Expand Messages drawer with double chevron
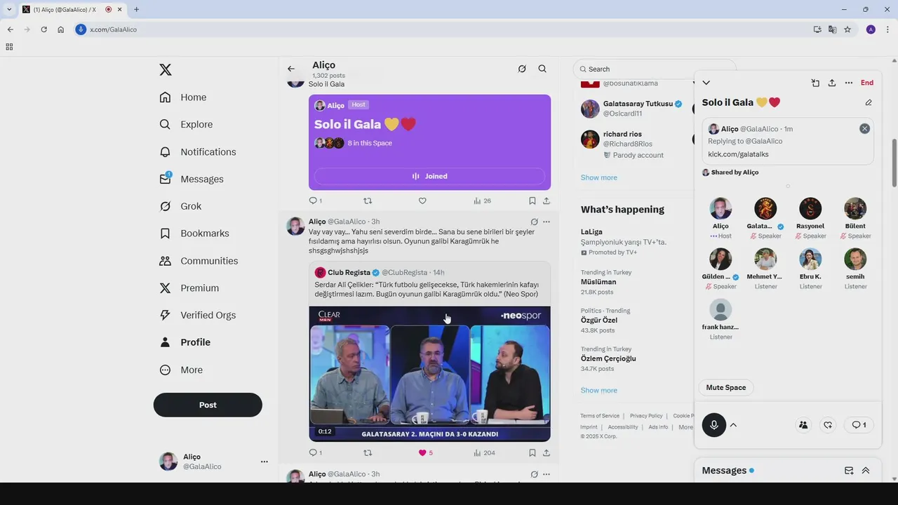 point(866,471)
